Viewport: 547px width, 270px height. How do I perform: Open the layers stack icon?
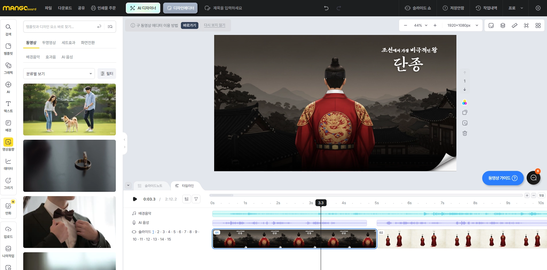[x=503, y=25]
